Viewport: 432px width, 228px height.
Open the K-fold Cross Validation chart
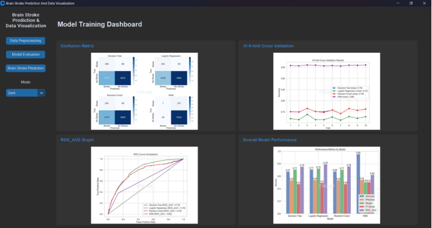coord(327,91)
